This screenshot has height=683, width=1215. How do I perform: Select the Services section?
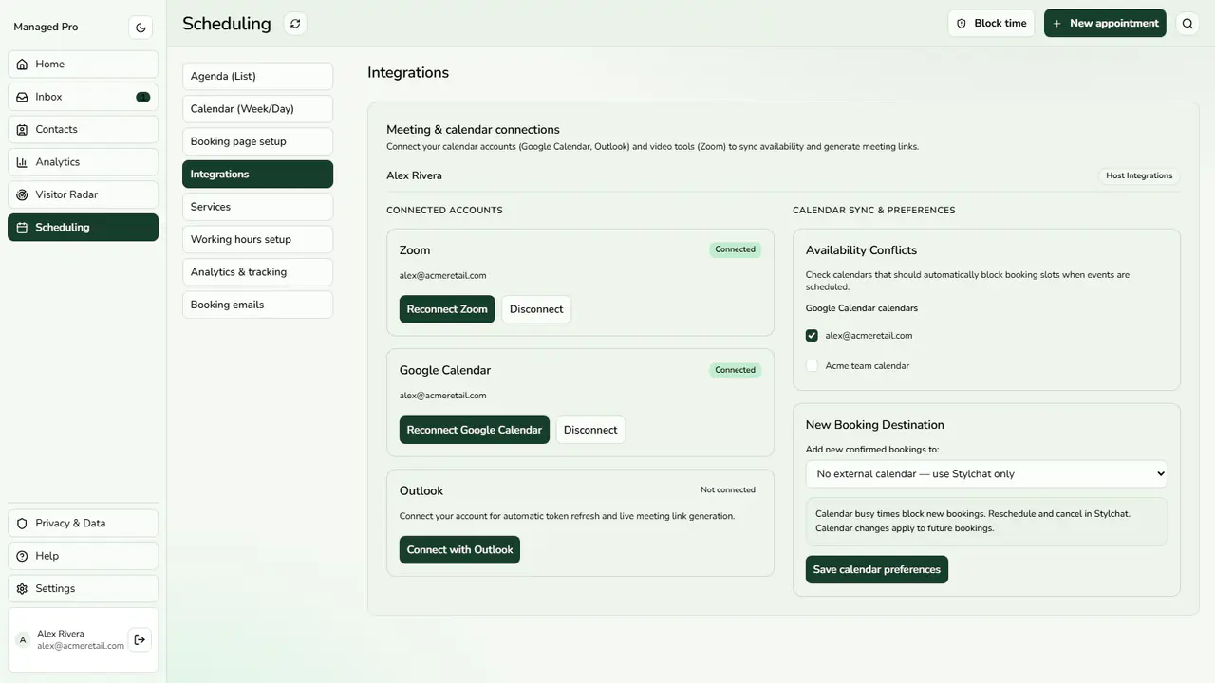pos(257,207)
